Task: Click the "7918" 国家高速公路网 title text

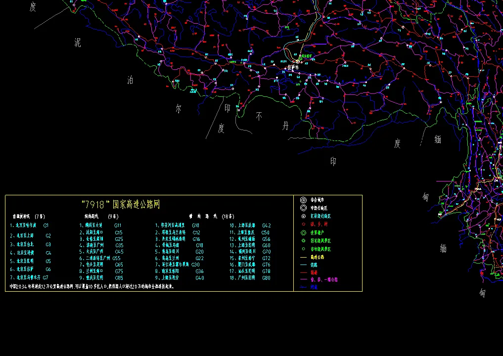Action: coord(120,204)
